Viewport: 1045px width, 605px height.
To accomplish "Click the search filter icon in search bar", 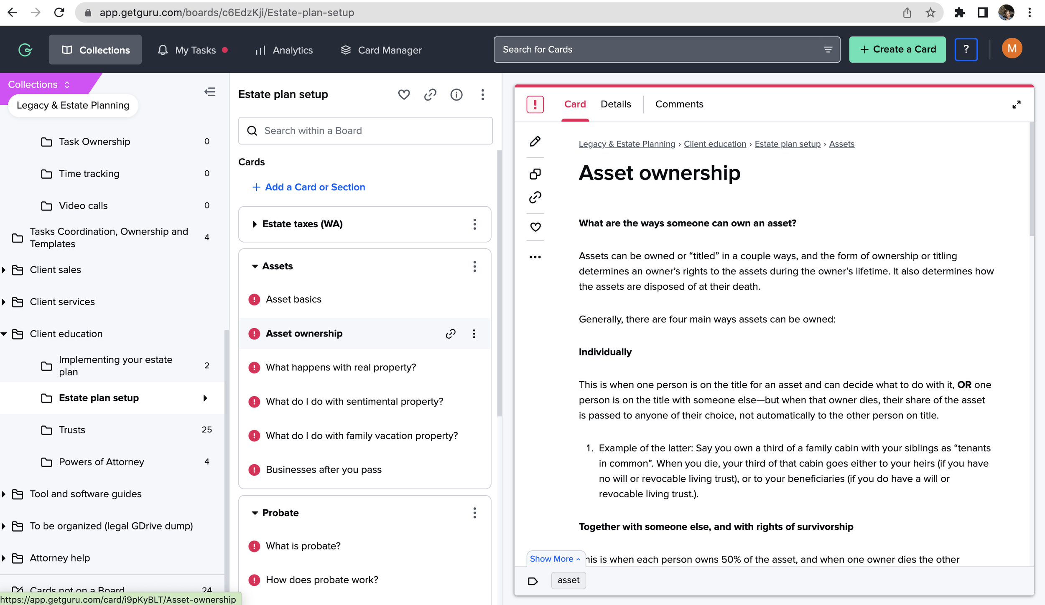I will [x=828, y=50].
